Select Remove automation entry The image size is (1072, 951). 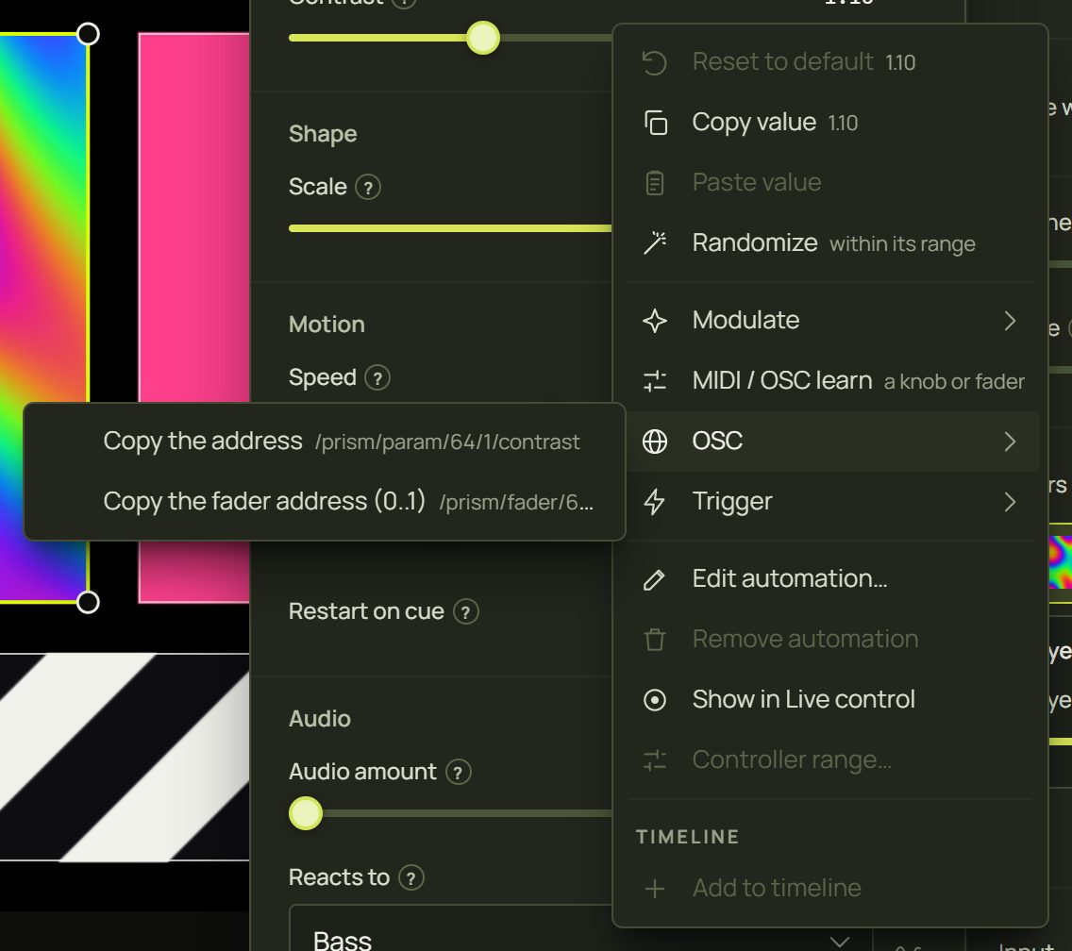point(830,640)
